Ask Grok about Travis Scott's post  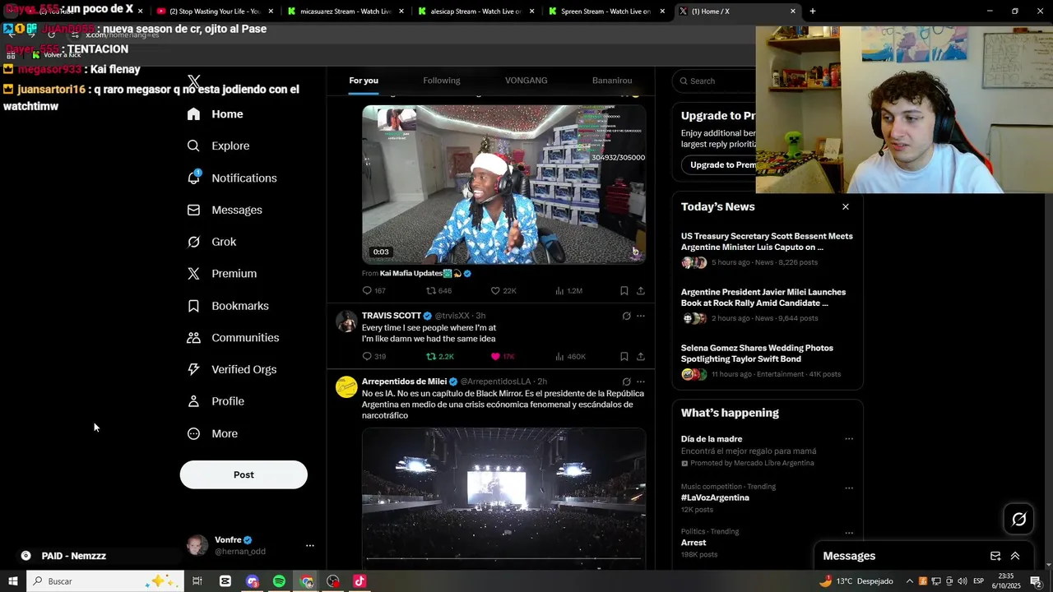pyautogui.click(x=626, y=316)
